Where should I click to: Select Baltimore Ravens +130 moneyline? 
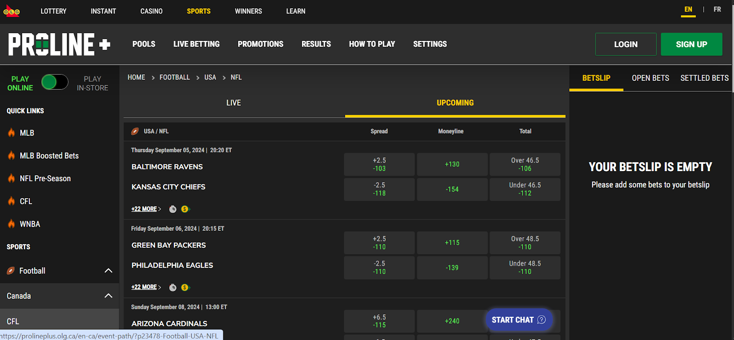pyautogui.click(x=452, y=164)
